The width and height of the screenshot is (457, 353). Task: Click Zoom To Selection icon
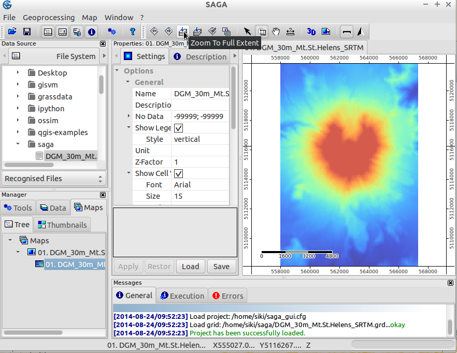tap(212, 31)
